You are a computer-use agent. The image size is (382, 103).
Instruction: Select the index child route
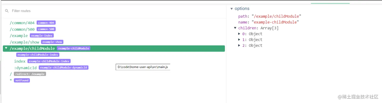tap(20, 61)
